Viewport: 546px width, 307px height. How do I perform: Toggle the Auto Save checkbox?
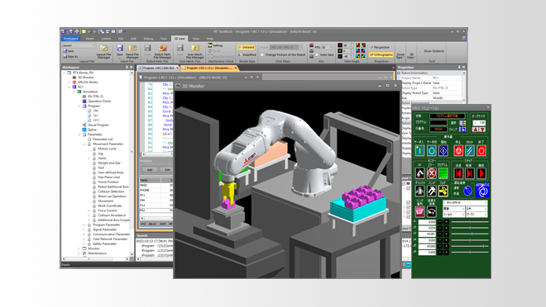point(317,54)
